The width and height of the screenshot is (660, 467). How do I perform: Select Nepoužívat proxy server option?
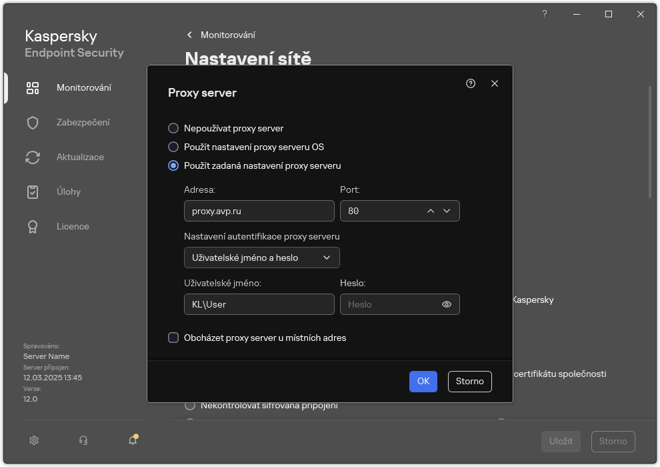tap(174, 128)
